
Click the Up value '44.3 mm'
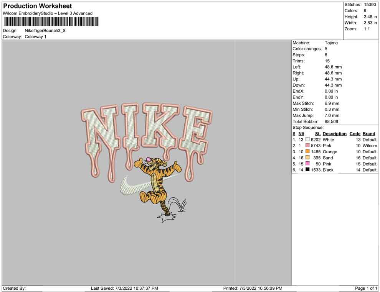point(333,79)
